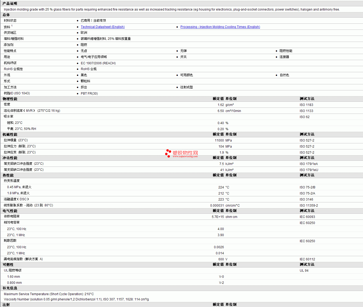The height and width of the screenshot is (307, 363).
Task: Click the 'ISO 11359-2' test method
Action: (309, 206)
